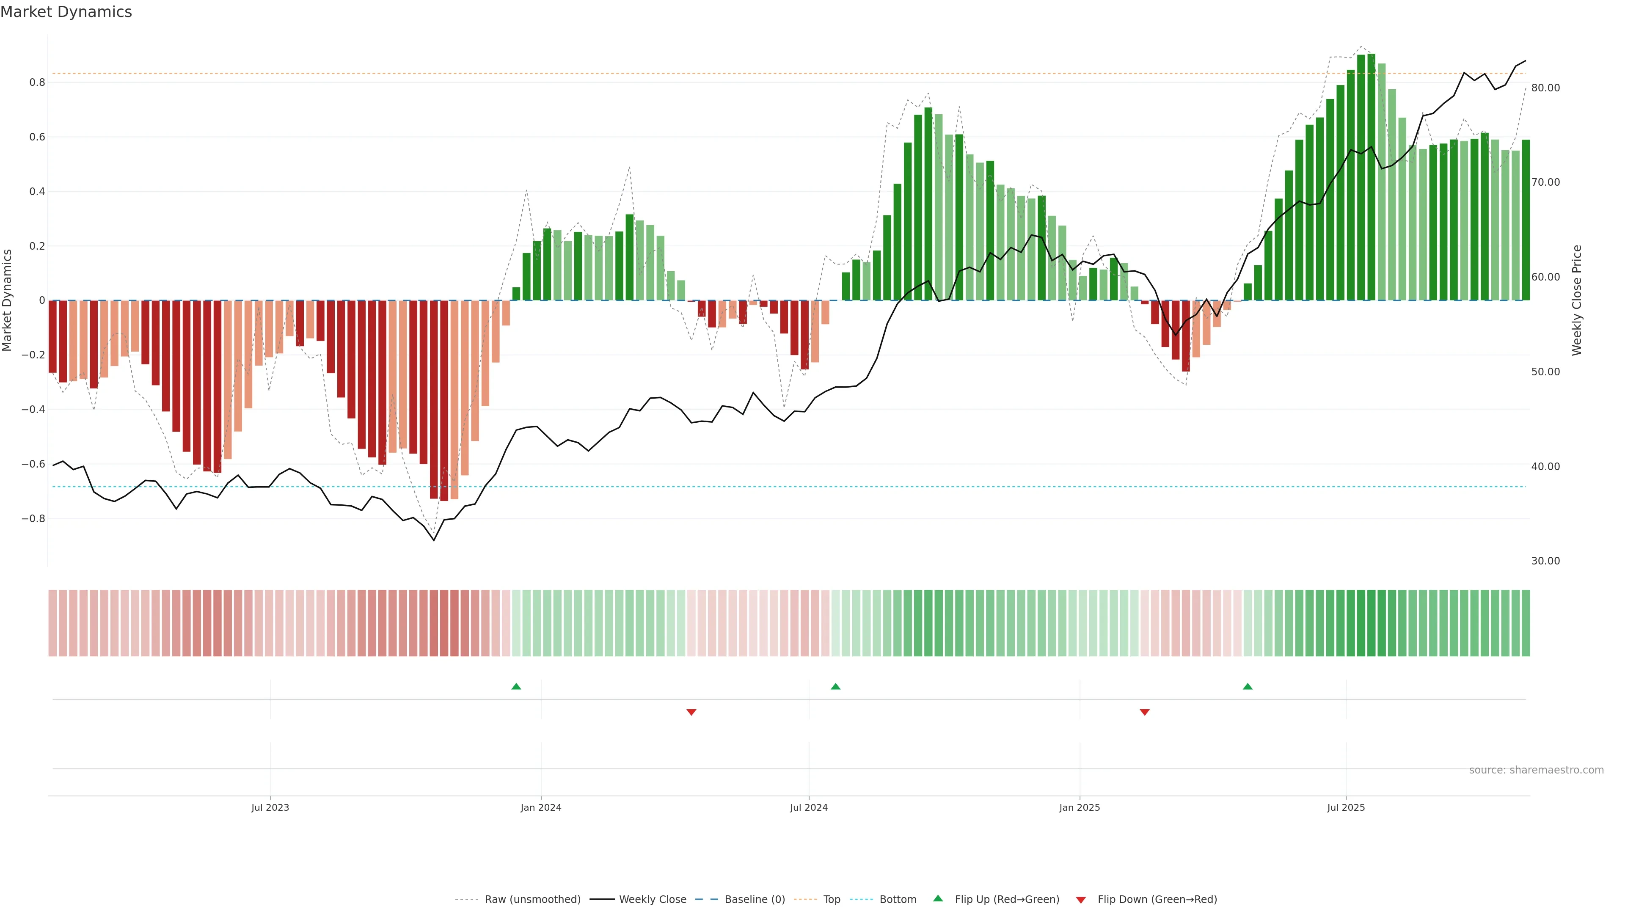Click red flip-down marker in spring 2024

point(691,712)
